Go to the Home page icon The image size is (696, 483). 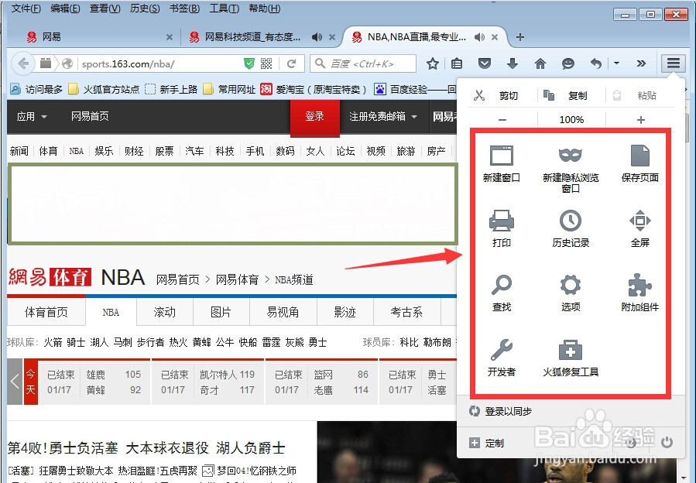(540, 63)
